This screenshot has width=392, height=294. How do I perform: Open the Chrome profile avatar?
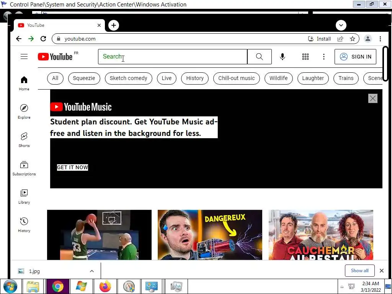pos(368,39)
